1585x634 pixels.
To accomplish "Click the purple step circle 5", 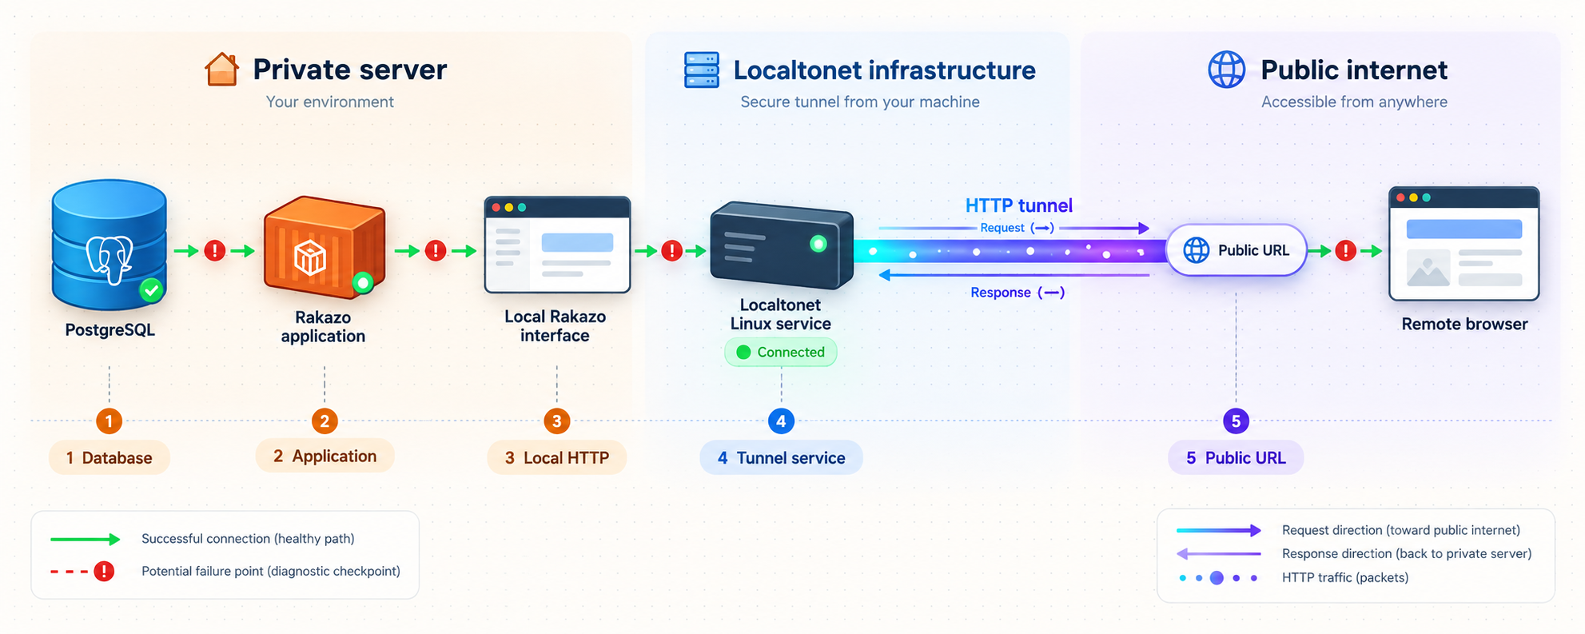I will click(x=1236, y=421).
